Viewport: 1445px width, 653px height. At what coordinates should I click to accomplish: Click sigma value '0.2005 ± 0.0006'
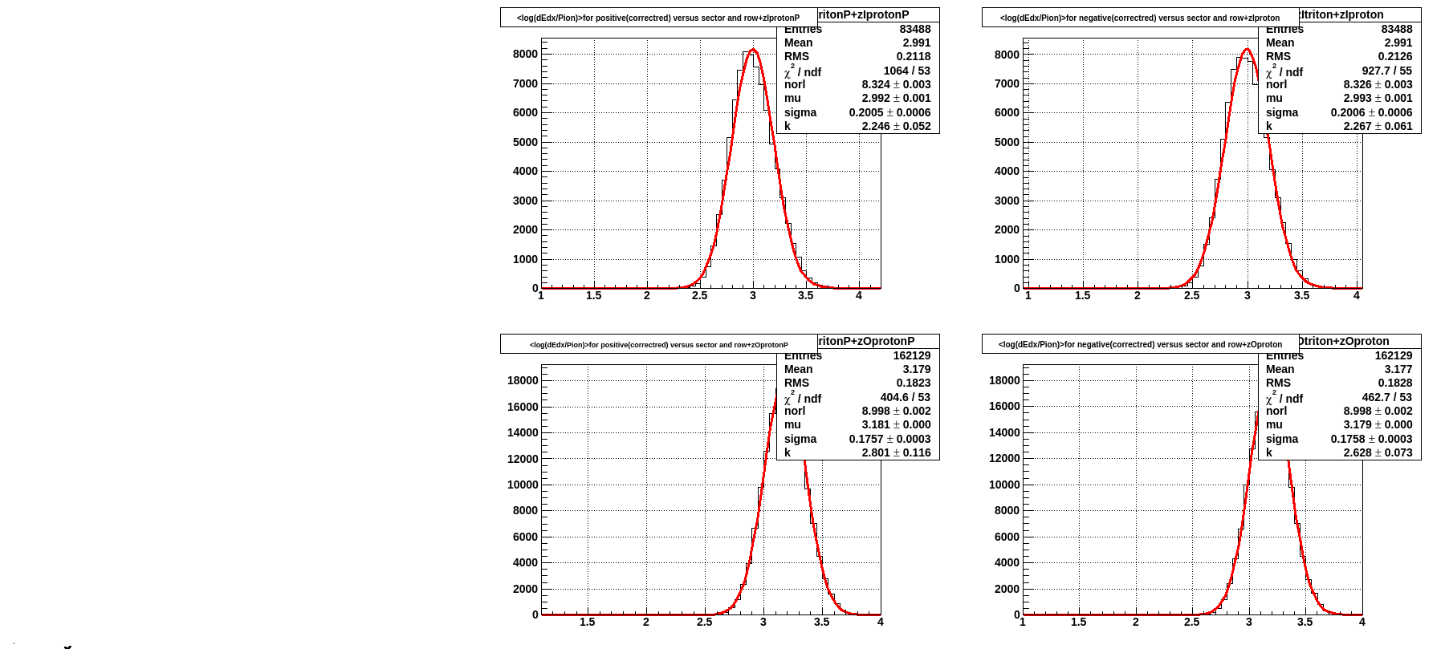click(x=889, y=112)
